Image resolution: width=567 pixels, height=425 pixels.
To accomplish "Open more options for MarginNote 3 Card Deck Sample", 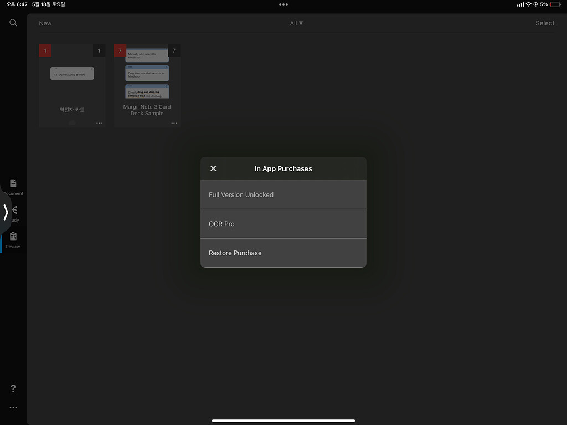I will [174, 123].
